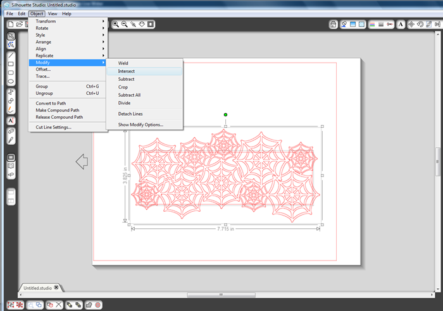Viewport: 443px width, 311px height.
Task: Choose Subtract All in Modify submenu
Action: click(144, 95)
